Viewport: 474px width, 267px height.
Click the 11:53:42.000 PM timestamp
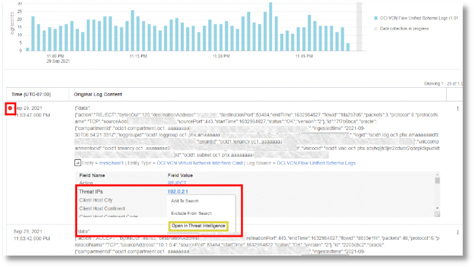click(x=32, y=239)
